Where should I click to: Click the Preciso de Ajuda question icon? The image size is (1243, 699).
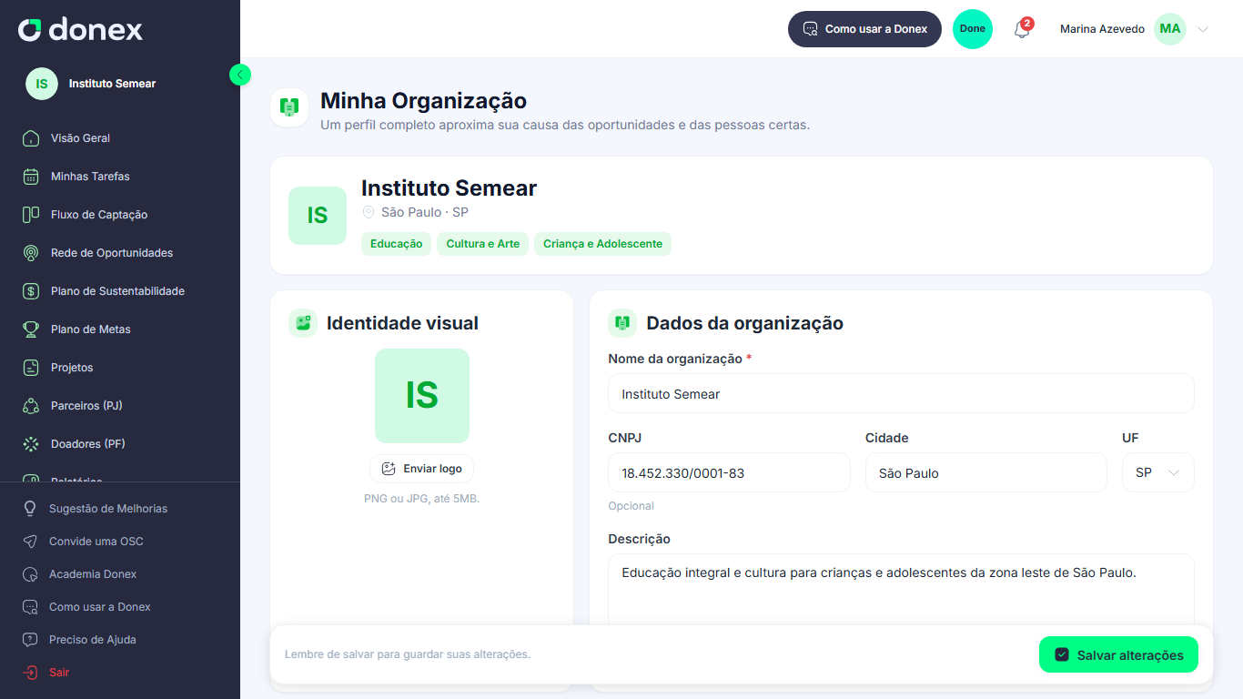tap(30, 640)
